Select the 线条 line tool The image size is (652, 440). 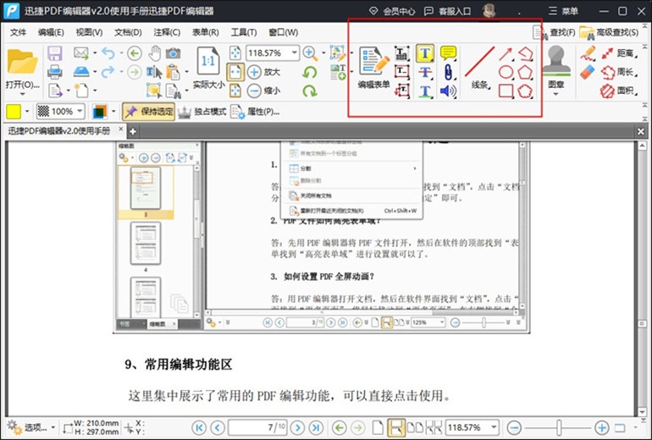(480, 69)
